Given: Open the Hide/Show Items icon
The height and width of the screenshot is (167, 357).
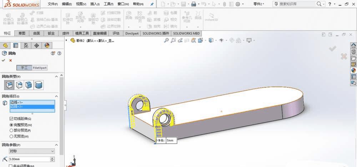Looking at the screenshot, I should click(221, 41).
